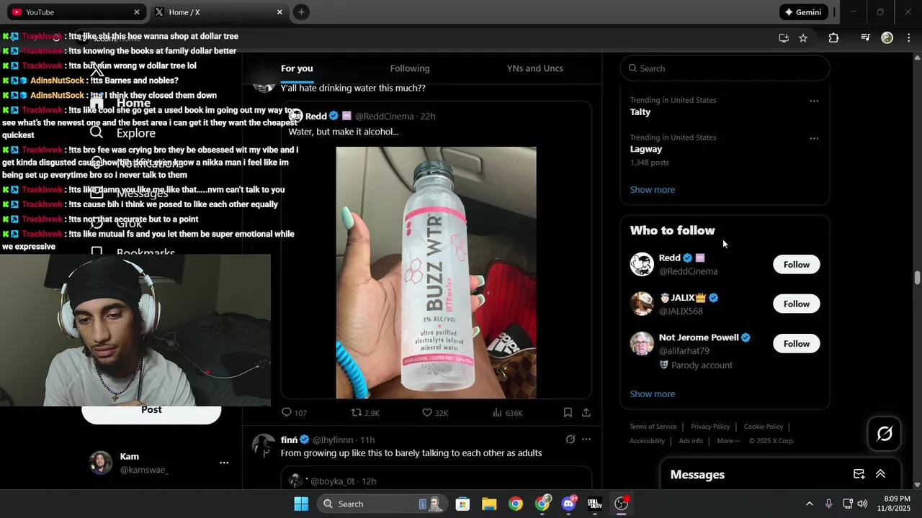Follow JALIX account
The width and height of the screenshot is (922, 518).
796,304
